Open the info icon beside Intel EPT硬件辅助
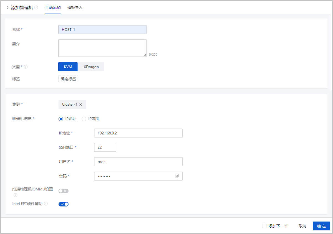 coord(46,204)
